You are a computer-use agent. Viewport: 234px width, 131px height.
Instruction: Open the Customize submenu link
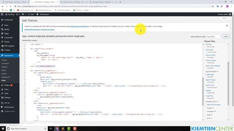[x=5, y=64]
